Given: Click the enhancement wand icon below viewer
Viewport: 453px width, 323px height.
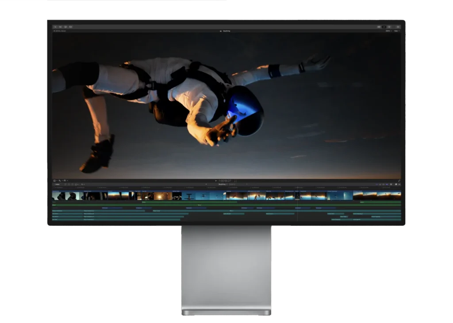Looking at the screenshot, I should (x=60, y=181).
